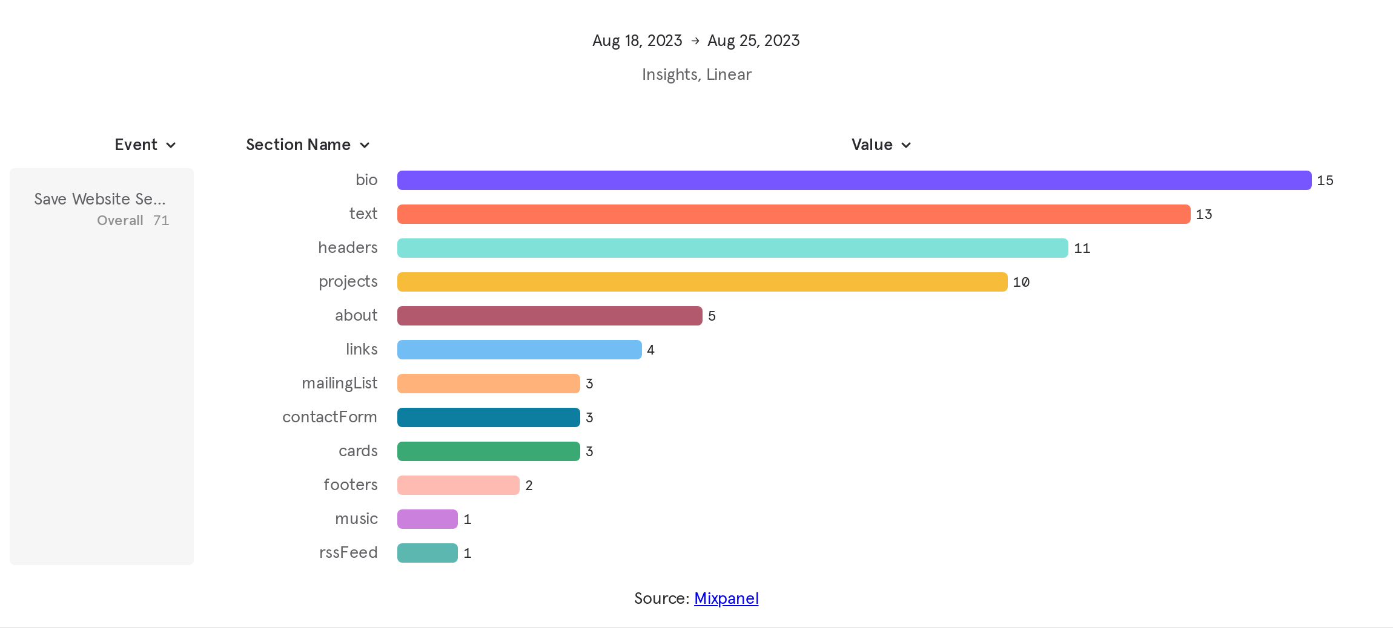The width and height of the screenshot is (1393, 628).
Task: Select the green cards bar
Action: tap(488, 451)
